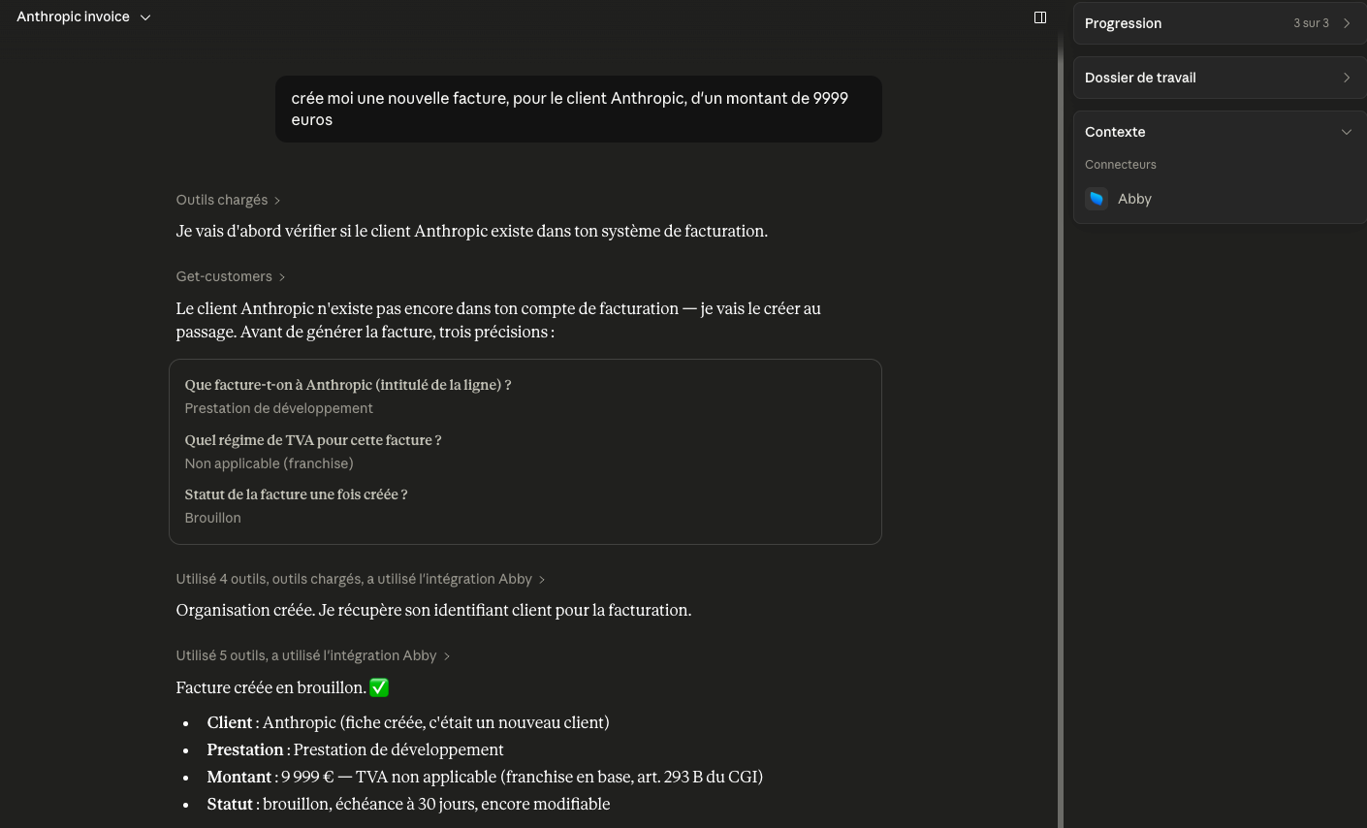Image resolution: width=1367 pixels, height=828 pixels.
Task: Collapse the Contexte section
Action: point(1346,132)
